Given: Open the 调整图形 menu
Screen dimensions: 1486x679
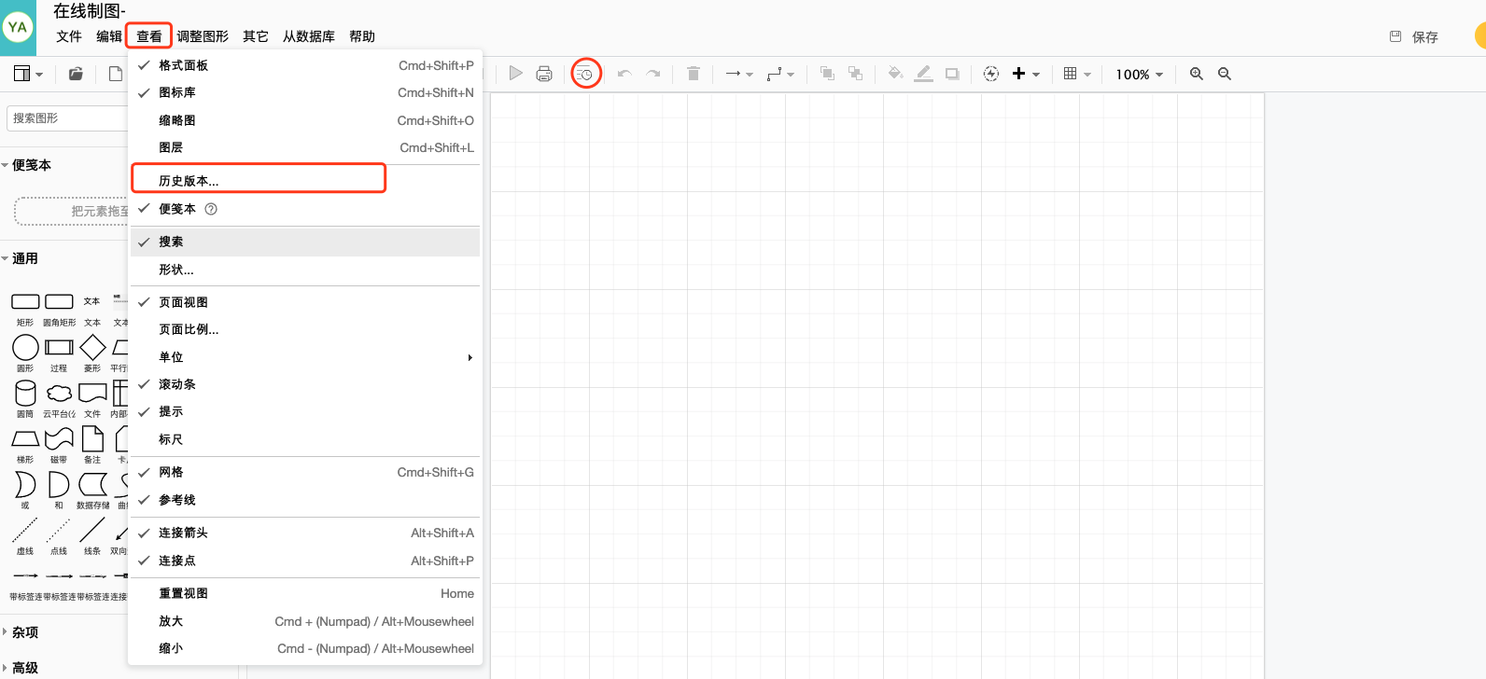Looking at the screenshot, I should click(203, 36).
